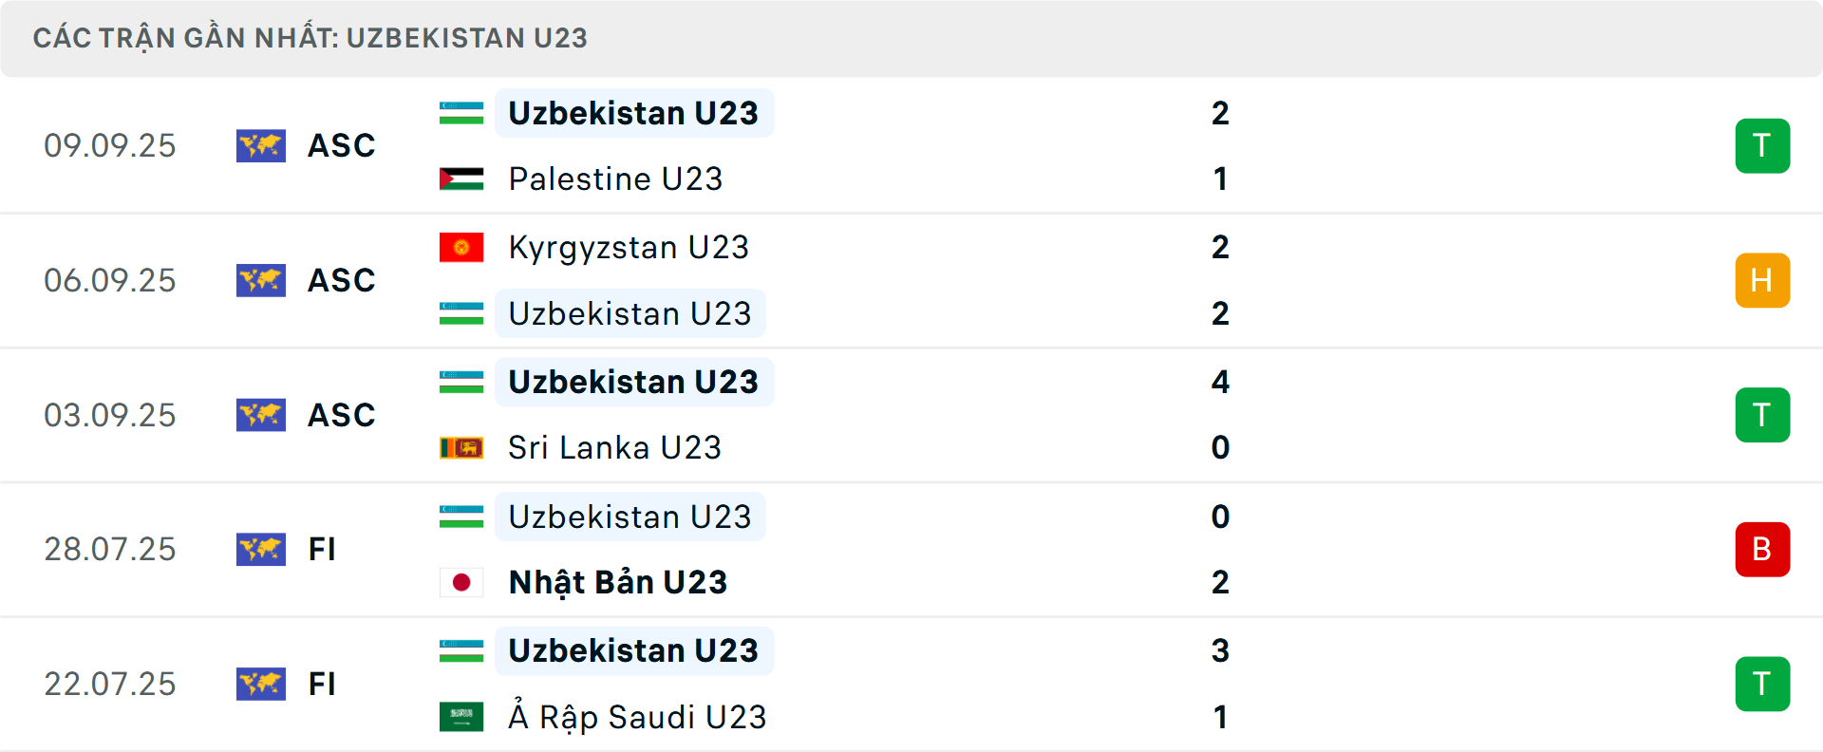
Task: Click the Sri Lanka U23 flag icon
Action: click(461, 447)
